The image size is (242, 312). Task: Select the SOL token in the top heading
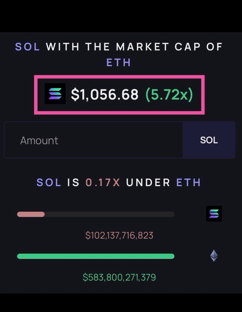click(x=28, y=47)
